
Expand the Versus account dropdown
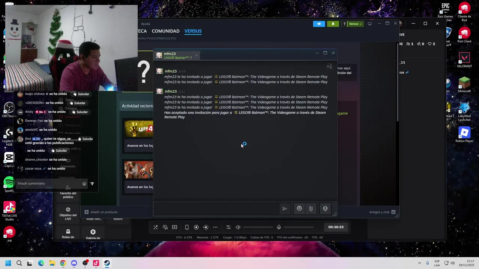[x=355, y=24]
